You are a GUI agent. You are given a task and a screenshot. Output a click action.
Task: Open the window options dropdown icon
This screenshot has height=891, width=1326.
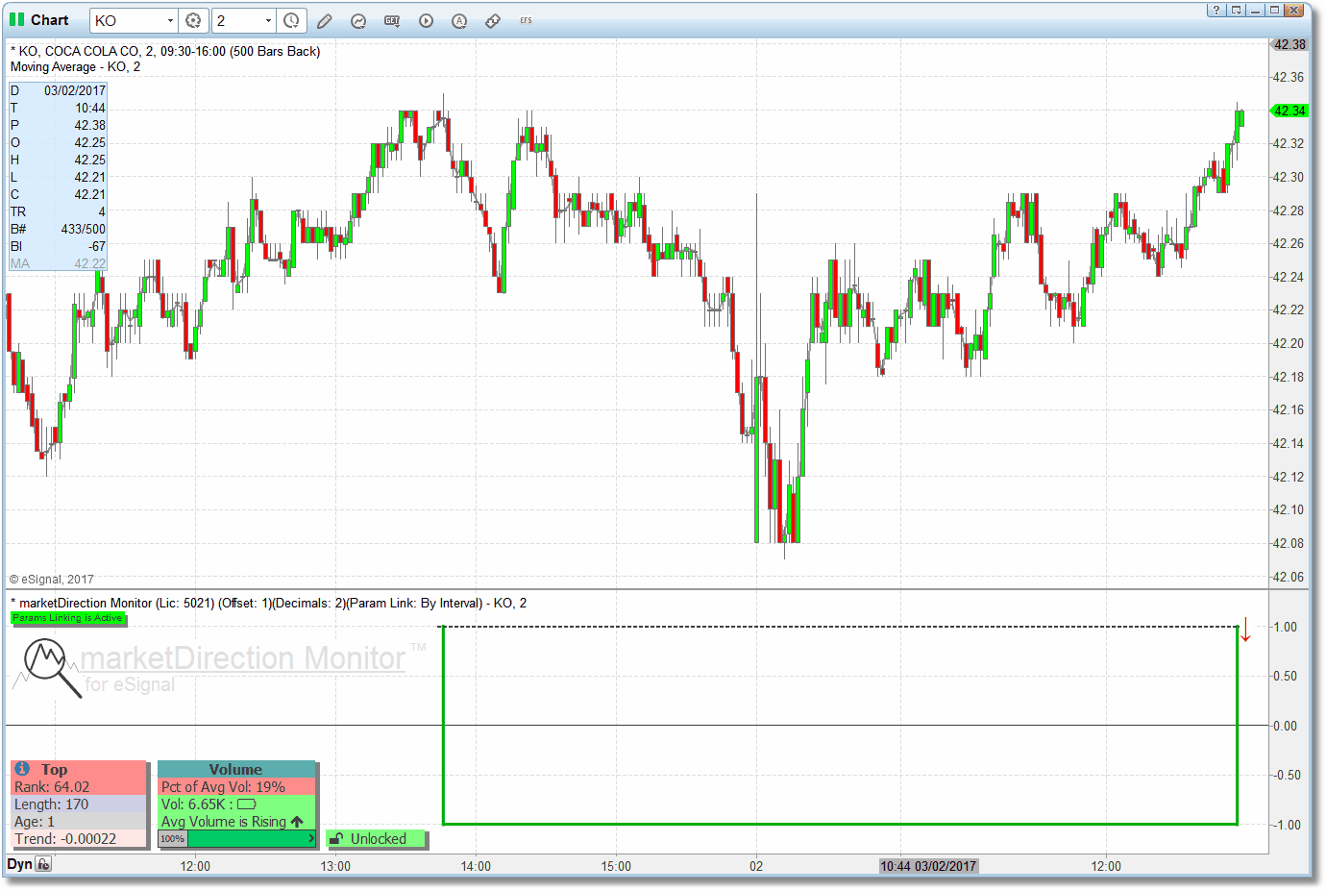point(1236,10)
